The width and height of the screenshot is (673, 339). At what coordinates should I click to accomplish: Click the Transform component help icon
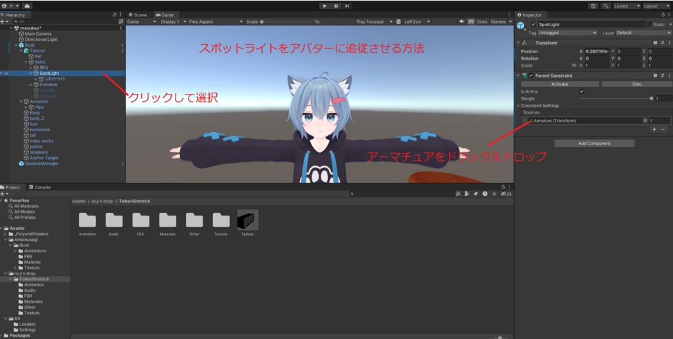[655, 43]
